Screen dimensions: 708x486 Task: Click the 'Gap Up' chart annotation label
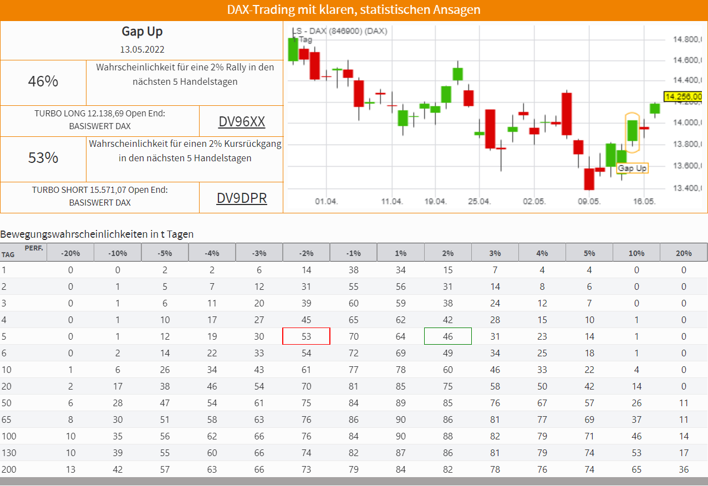[632, 168]
